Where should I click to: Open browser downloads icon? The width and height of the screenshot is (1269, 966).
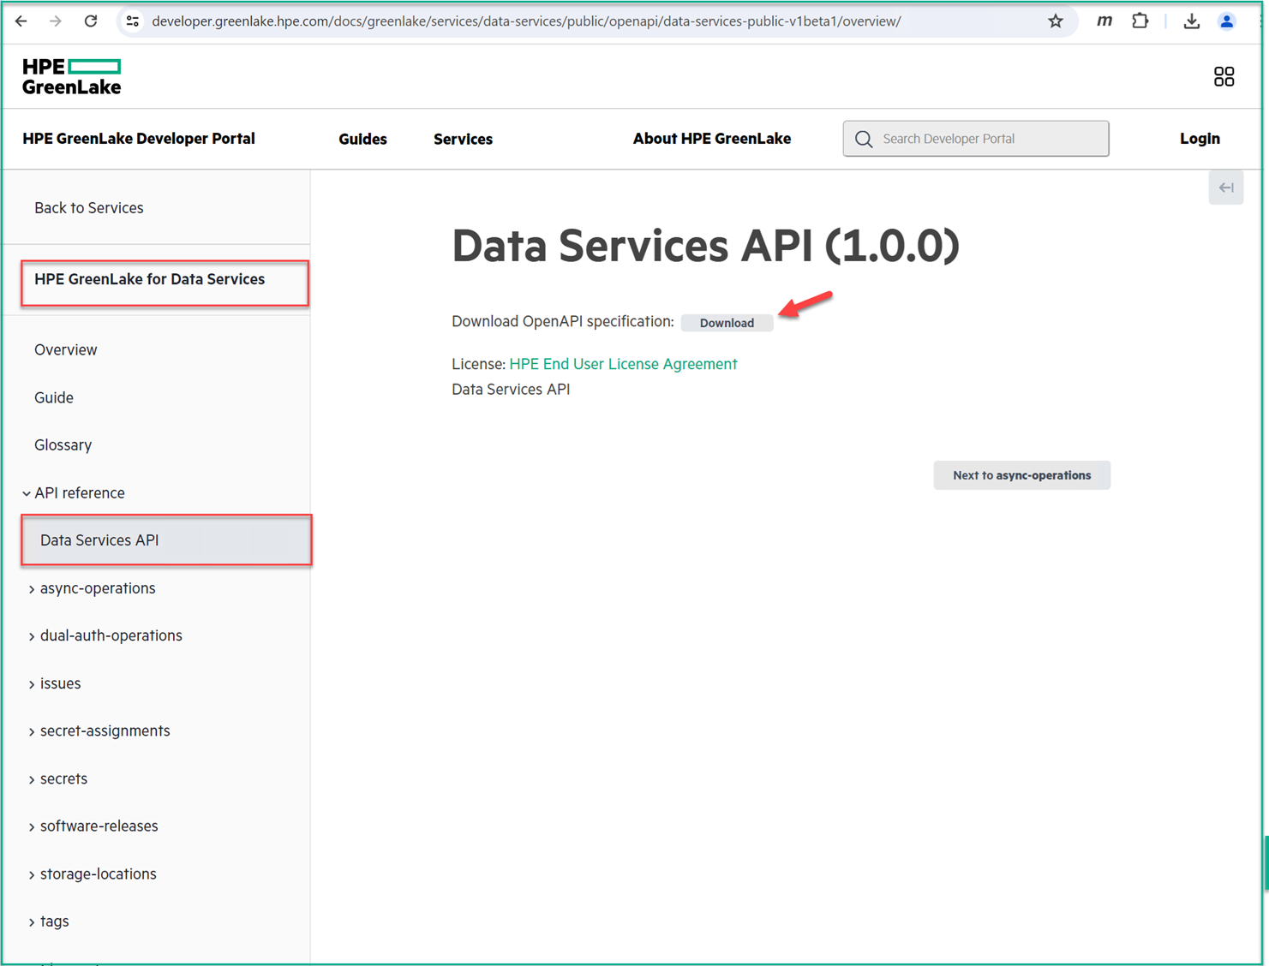point(1191,21)
